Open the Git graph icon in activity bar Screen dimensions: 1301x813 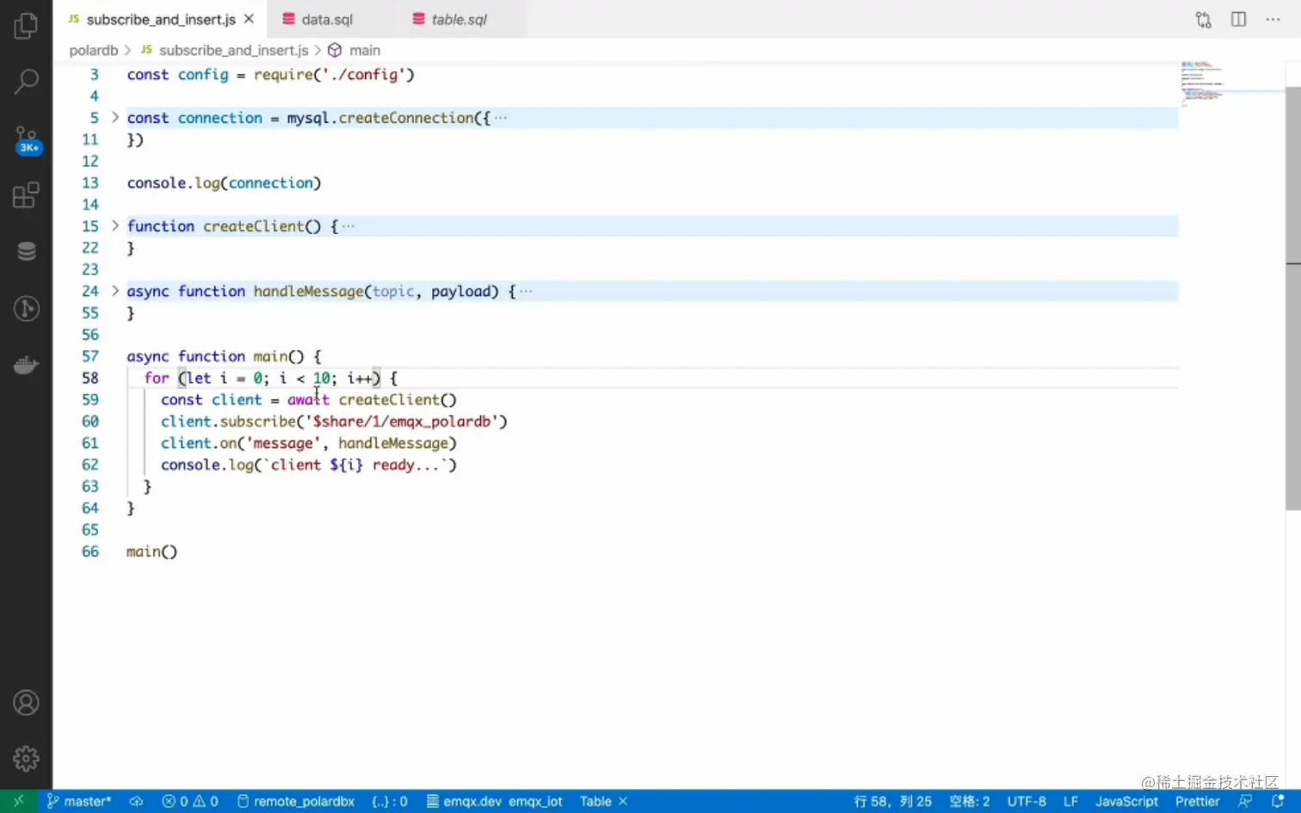pos(26,308)
